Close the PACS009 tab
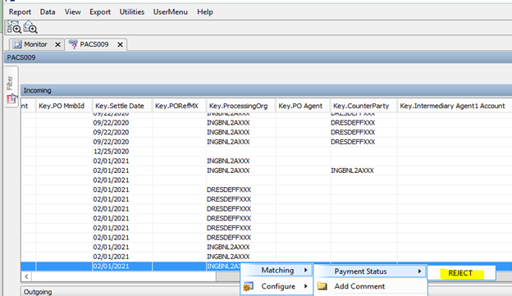The height and width of the screenshot is (296, 512). [x=120, y=44]
